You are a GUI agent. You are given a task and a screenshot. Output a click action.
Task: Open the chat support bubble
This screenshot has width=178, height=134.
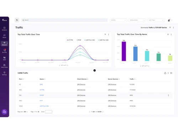coord(4,112)
